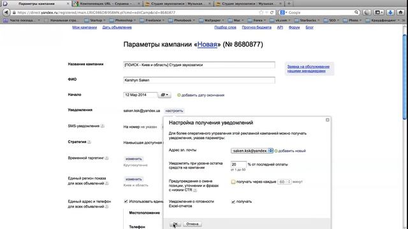Open a new browser tab with plus
Screen dimensions: 408x229
(289, 4)
